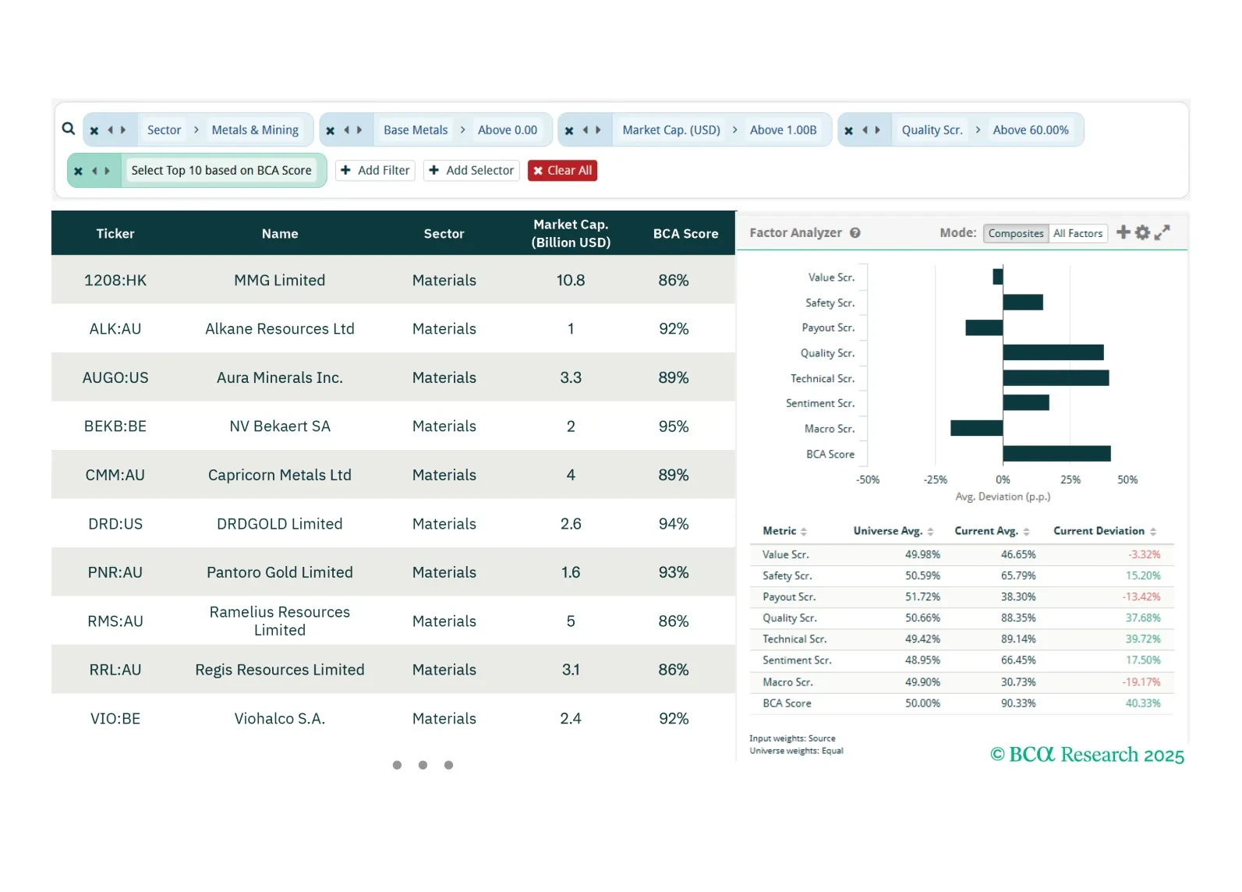This screenshot has height=892, width=1242.
Task: Move the Market Cap. filter right
Action: tap(598, 130)
